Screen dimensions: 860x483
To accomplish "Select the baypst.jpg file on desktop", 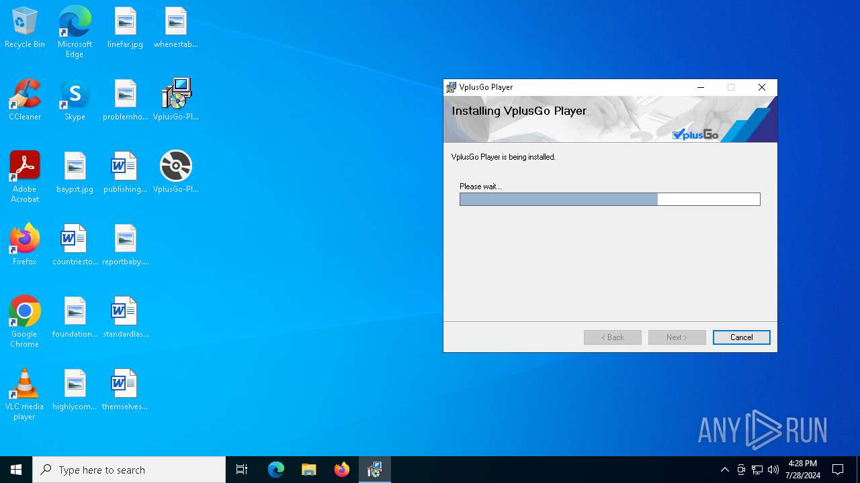I will pos(75,172).
